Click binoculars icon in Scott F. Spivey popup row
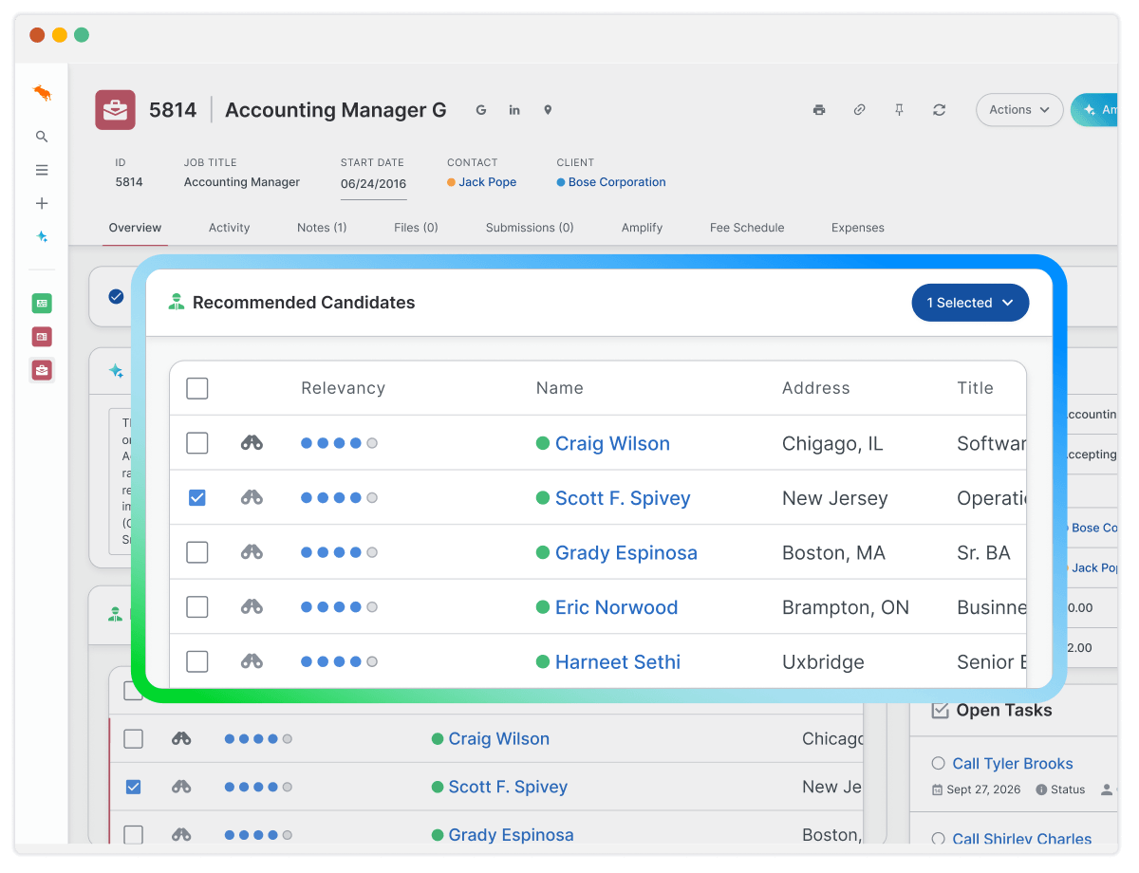 [252, 497]
